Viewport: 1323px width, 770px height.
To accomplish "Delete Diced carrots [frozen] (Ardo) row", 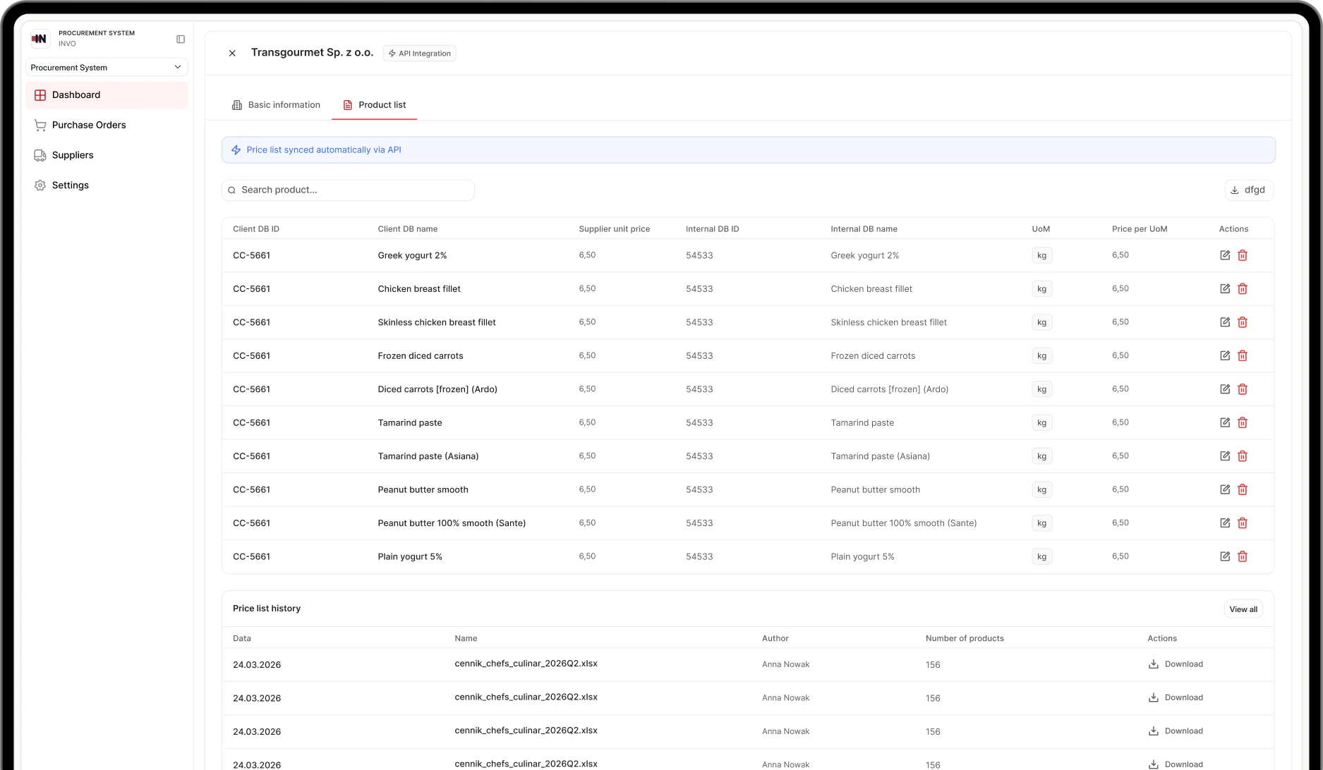I will point(1243,389).
